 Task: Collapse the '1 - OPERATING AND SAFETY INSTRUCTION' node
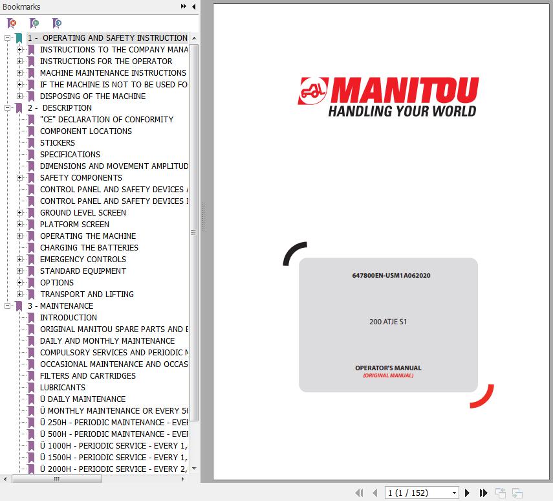(x=7, y=38)
